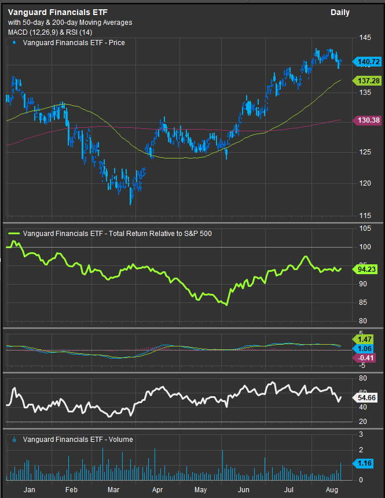Click the 20 RSI axis label

[363, 422]
